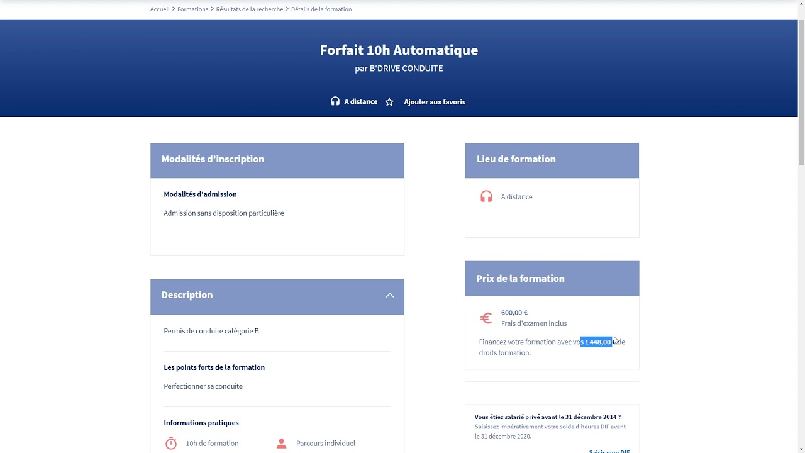Click Informations pratiques heading
The image size is (805, 453).
(x=201, y=423)
